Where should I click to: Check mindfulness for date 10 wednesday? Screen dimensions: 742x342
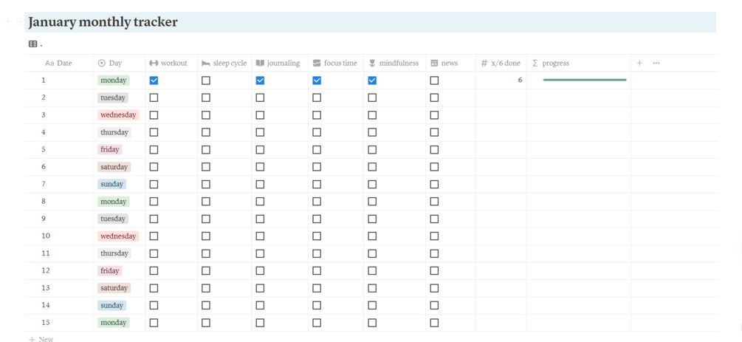click(x=372, y=236)
